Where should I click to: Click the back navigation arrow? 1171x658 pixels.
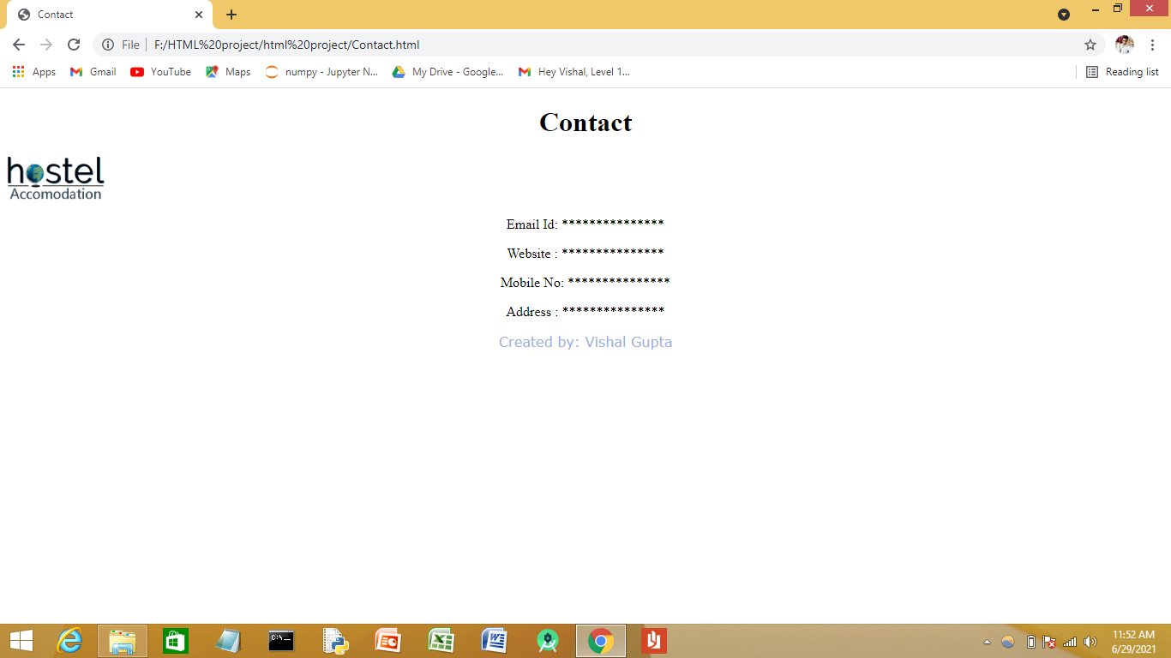[x=18, y=45]
